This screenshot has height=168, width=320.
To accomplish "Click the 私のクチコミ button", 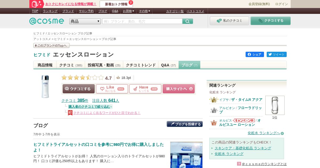I will click(x=229, y=21).
